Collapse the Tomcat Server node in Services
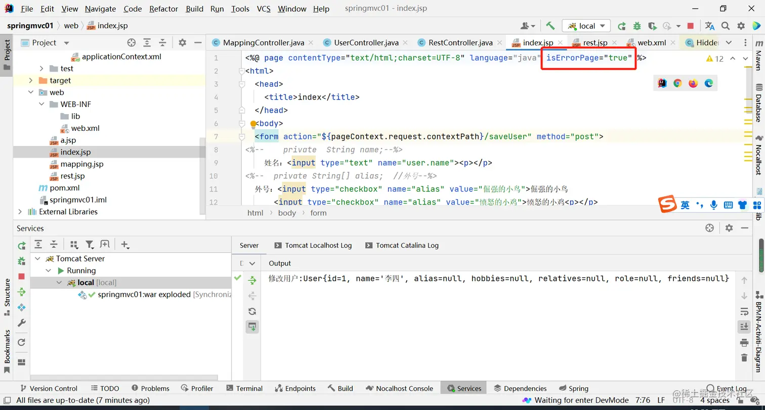 pos(37,259)
